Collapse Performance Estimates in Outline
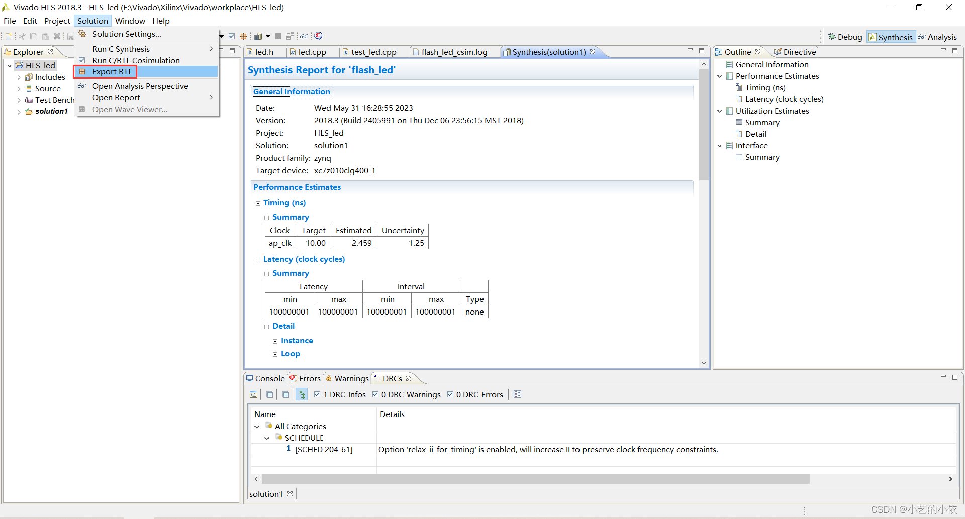This screenshot has height=519, width=965. (720, 76)
